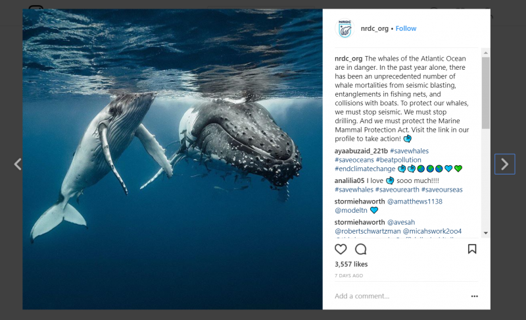The image size is (526, 320).
Task: Follow the nrdc_org account
Action: 406,28
